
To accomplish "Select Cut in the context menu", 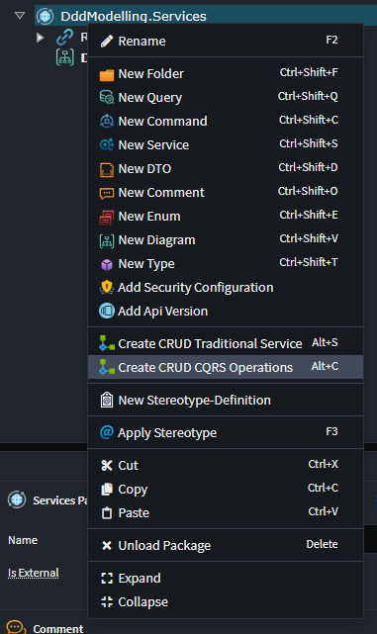I will tap(226, 466).
